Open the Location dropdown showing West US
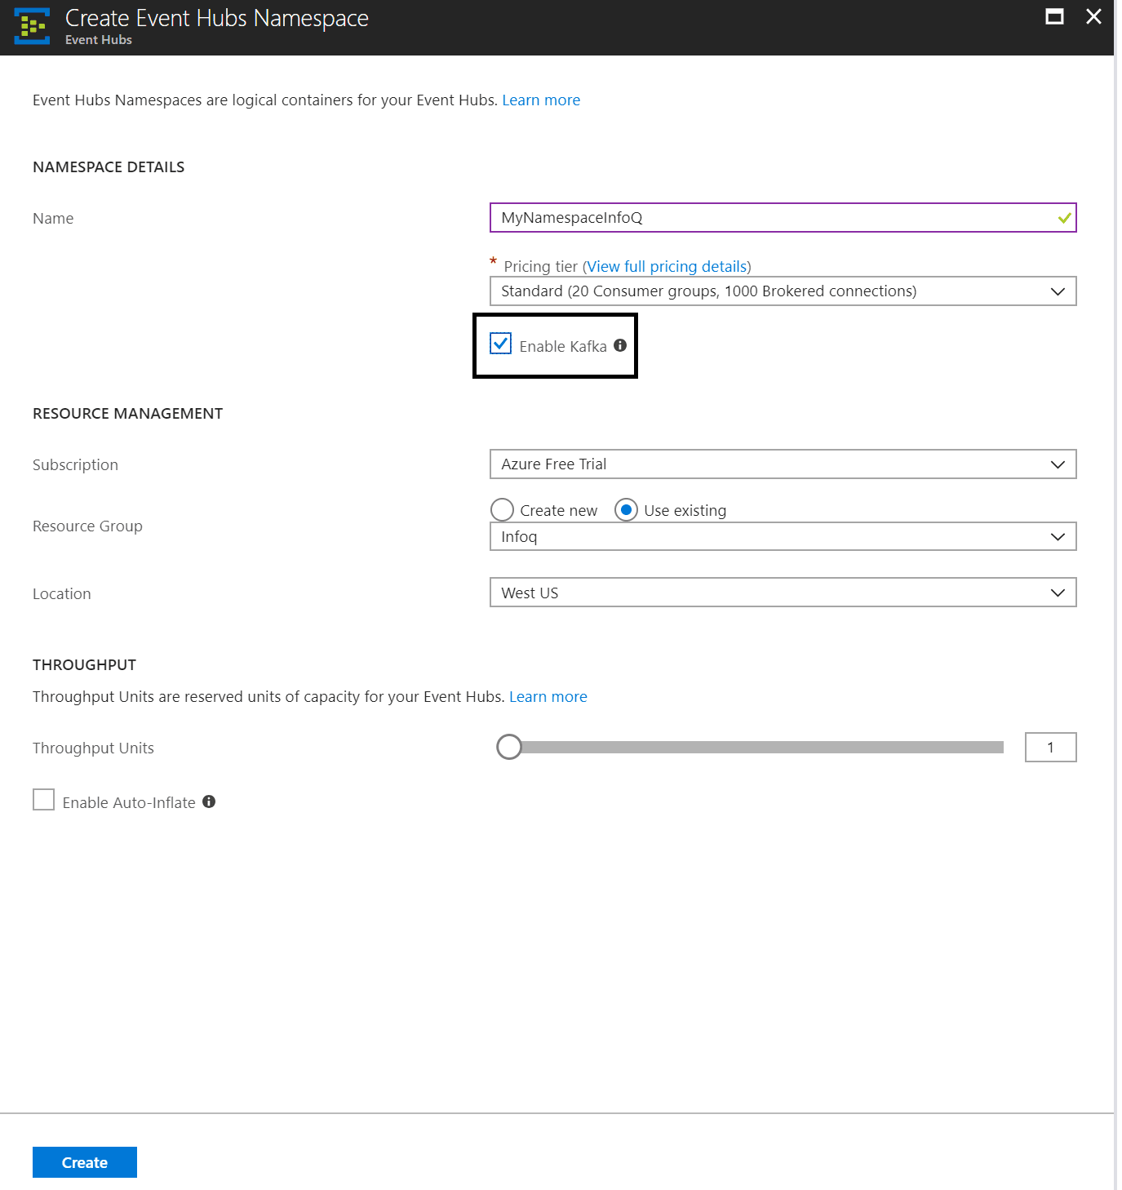Image resolution: width=1122 pixels, height=1190 pixels. coord(783,593)
